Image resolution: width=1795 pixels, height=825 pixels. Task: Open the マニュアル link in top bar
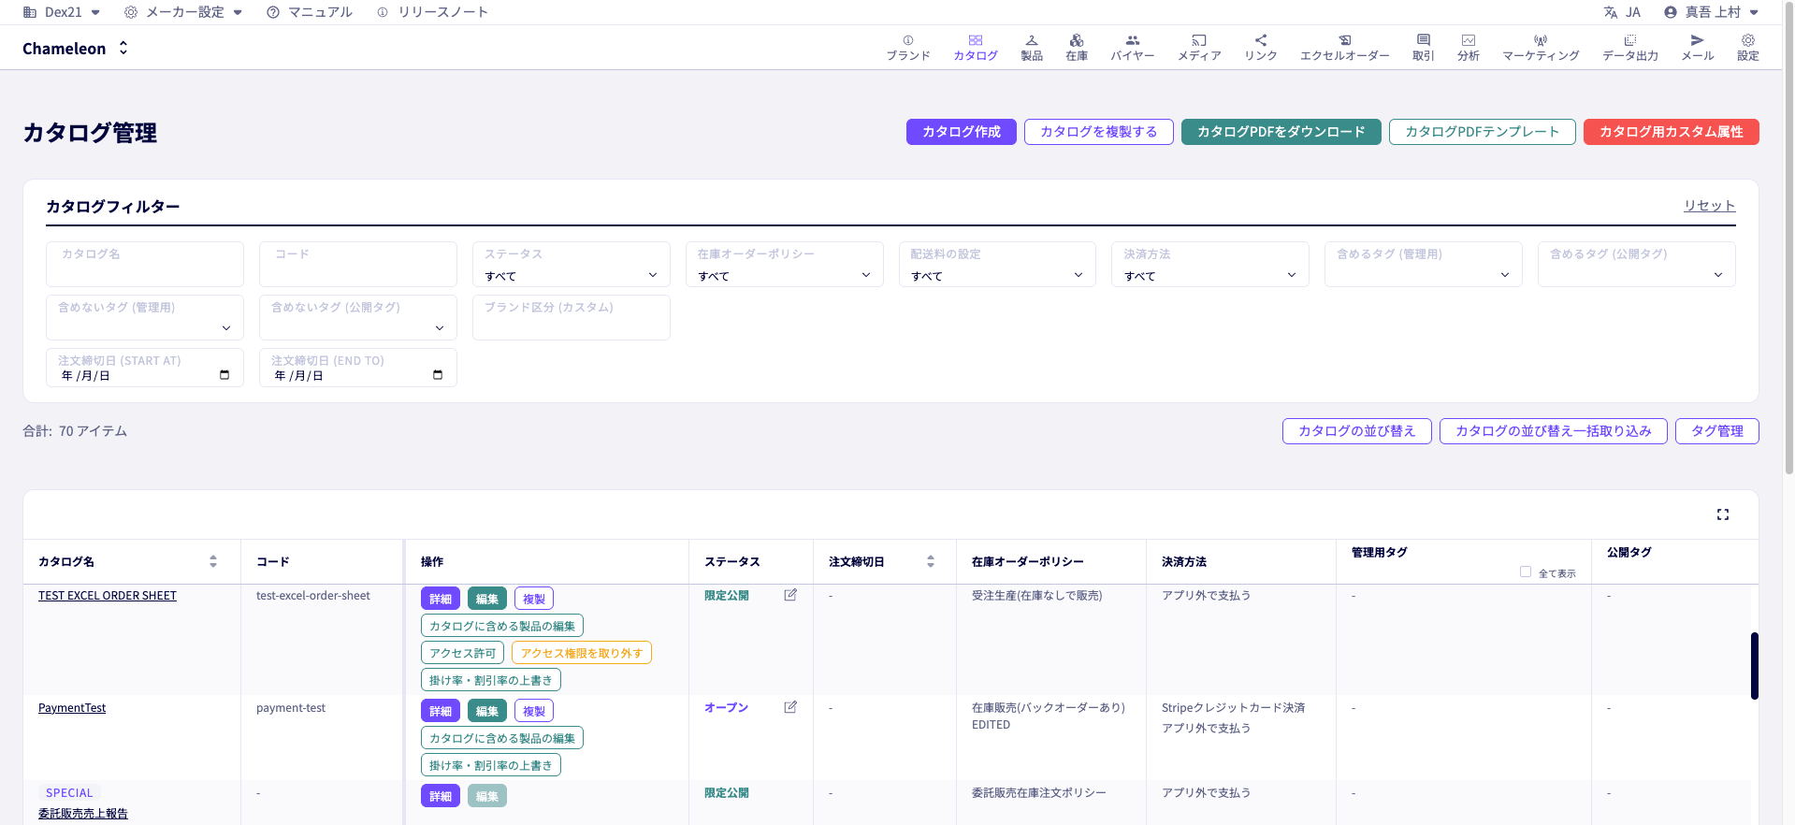pos(310,12)
